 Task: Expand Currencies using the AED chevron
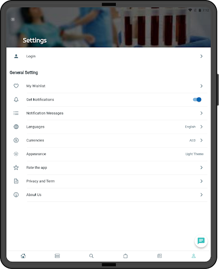coord(201,140)
